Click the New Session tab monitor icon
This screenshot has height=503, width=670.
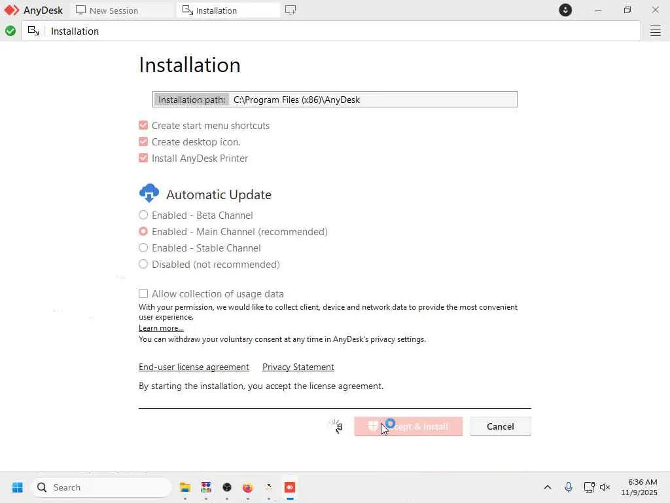(x=80, y=10)
